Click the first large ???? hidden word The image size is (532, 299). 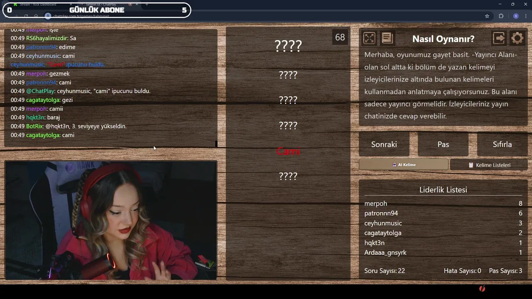click(x=288, y=46)
